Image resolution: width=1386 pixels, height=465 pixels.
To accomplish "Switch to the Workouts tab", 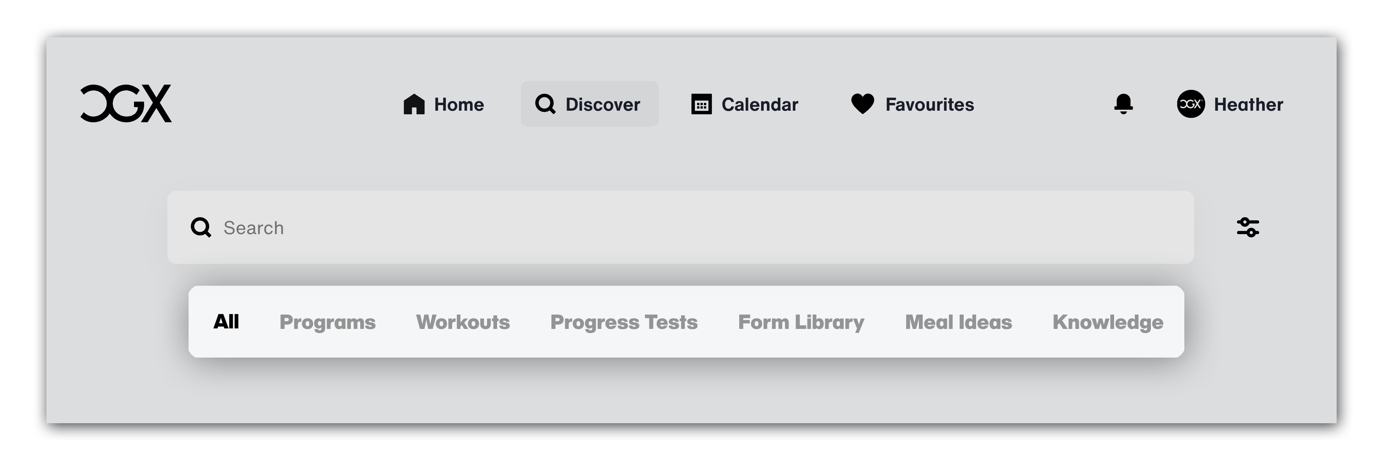I will coord(463,322).
